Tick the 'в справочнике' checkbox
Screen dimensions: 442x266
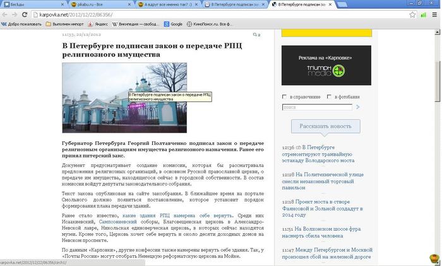pos(284,96)
